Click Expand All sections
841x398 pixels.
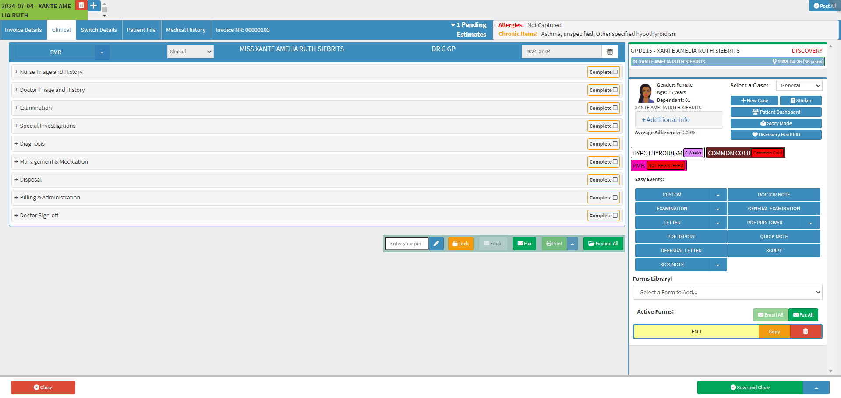click(x=603, y=244)
